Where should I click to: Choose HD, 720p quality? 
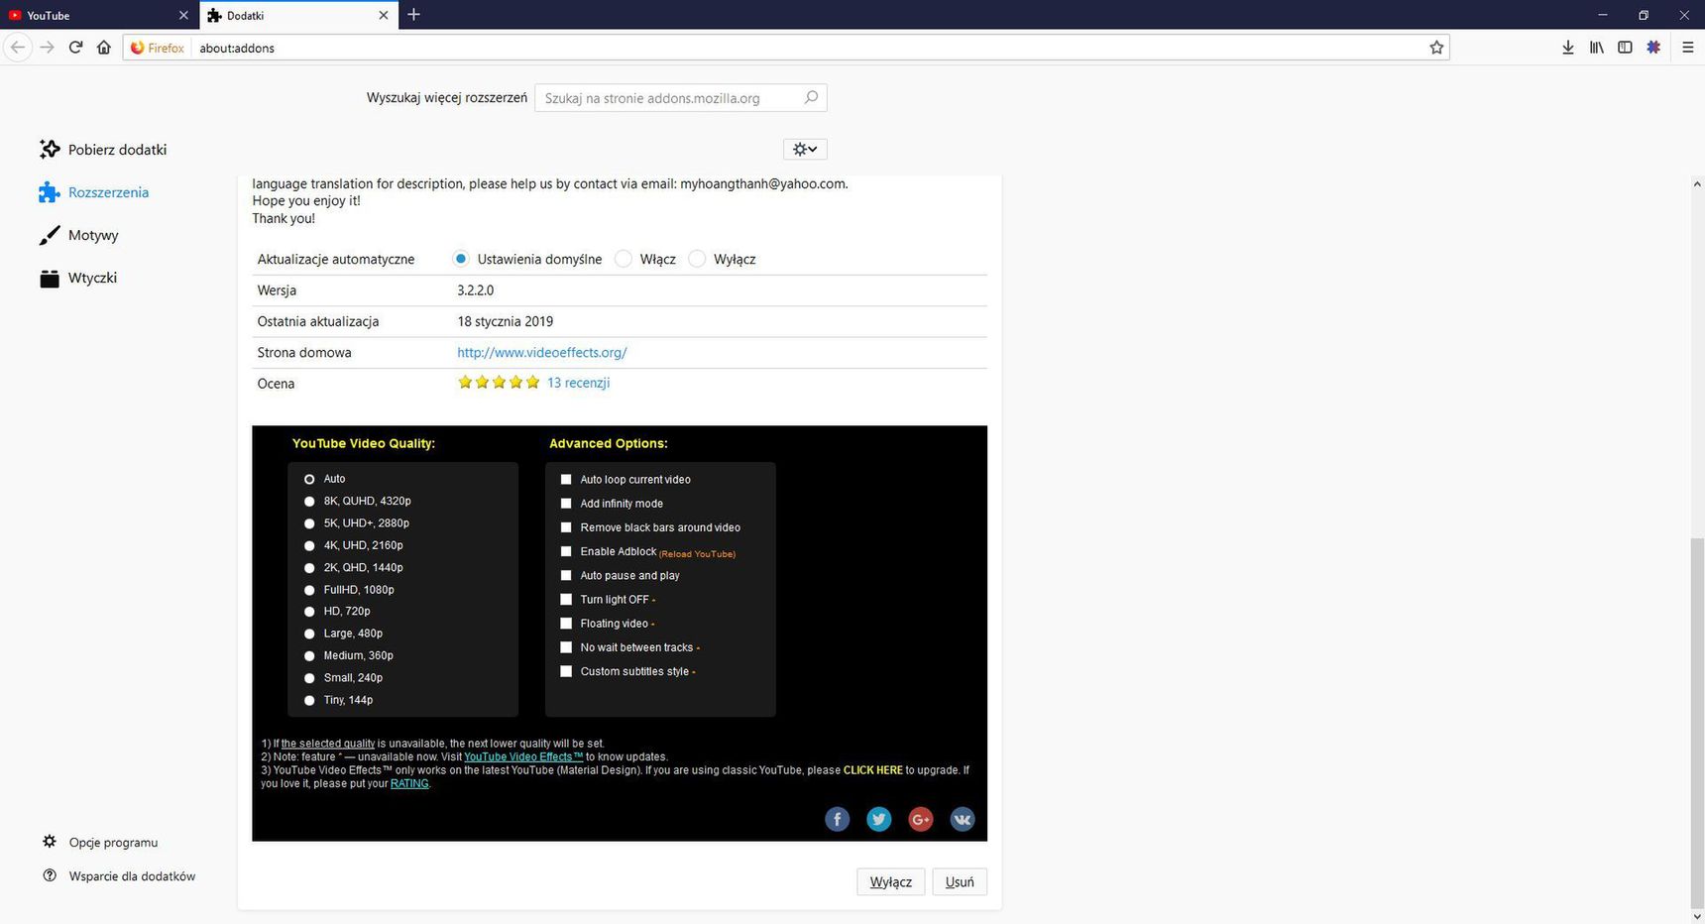pyautogui.click(x=309, y=612)
